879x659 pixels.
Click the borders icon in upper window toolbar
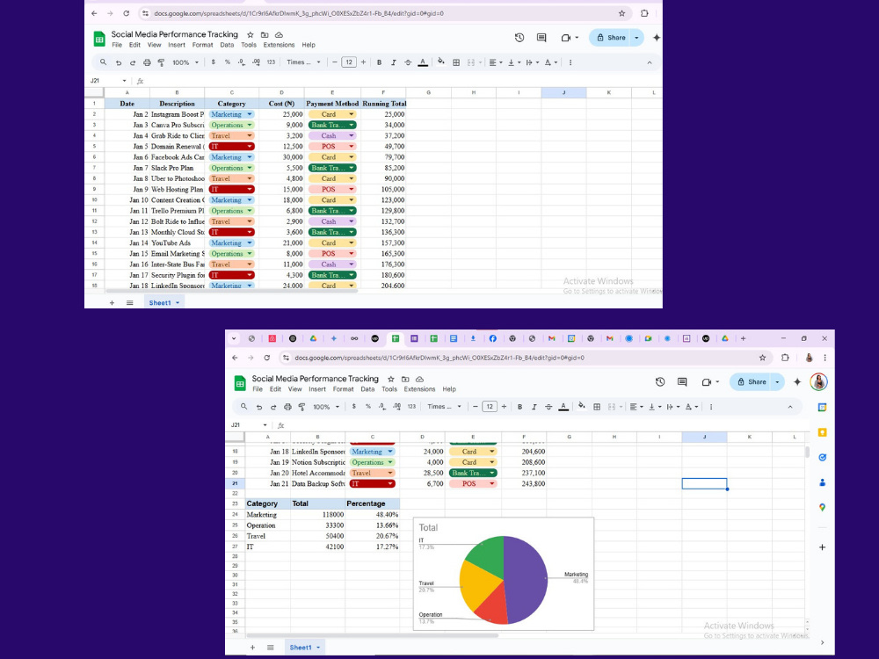456,62
